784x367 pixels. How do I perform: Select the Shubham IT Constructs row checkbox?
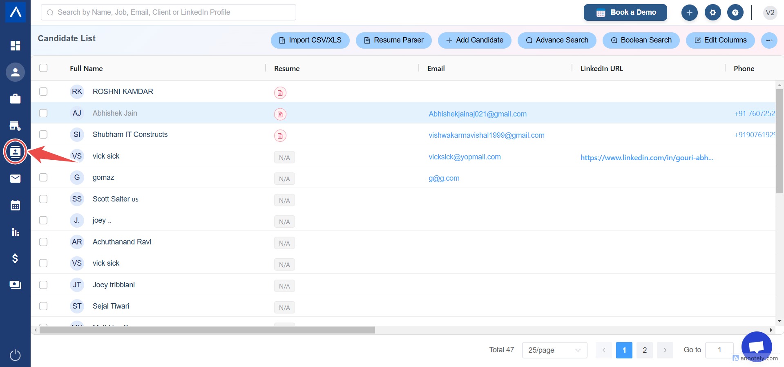click(x=43, y=134)
